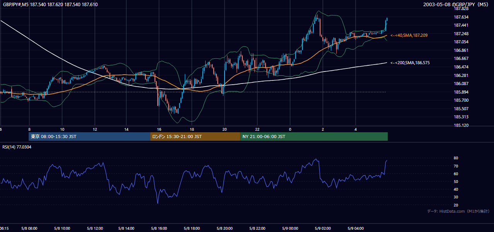The image size is (494, 232).
Task: Click the bottom time label 5/8 08:00
Action: tap(29, 229)
